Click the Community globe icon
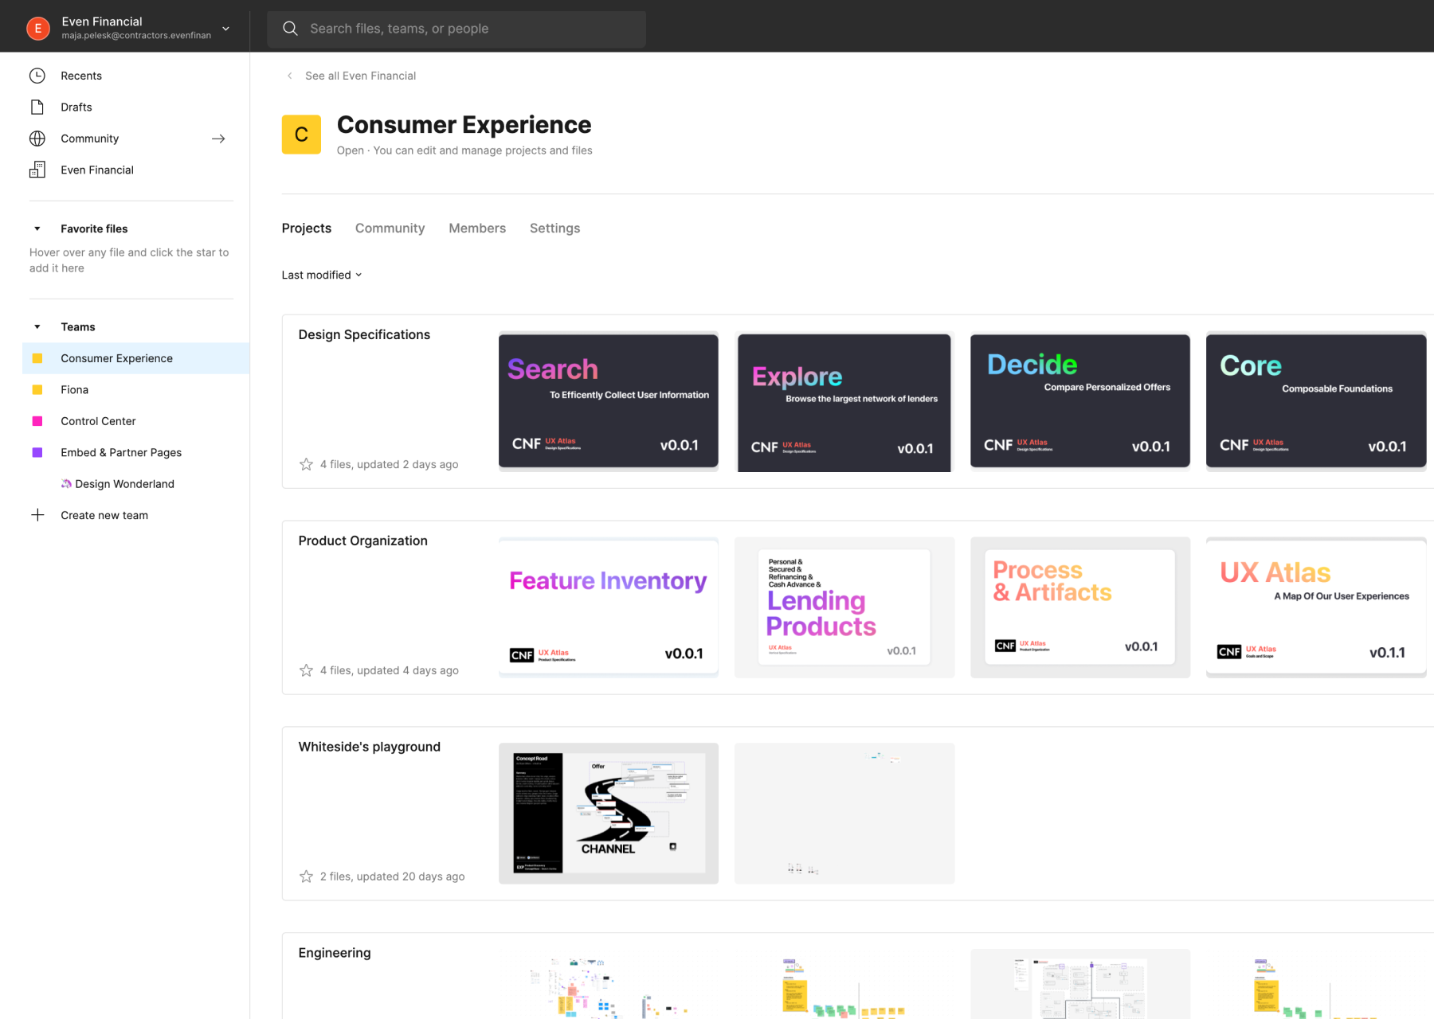 [37, 139]
